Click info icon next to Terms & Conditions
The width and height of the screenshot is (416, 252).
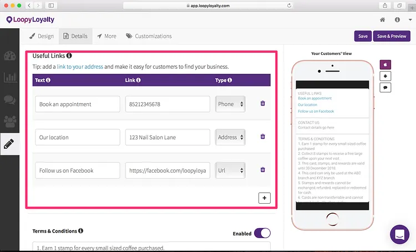[80, 231]
